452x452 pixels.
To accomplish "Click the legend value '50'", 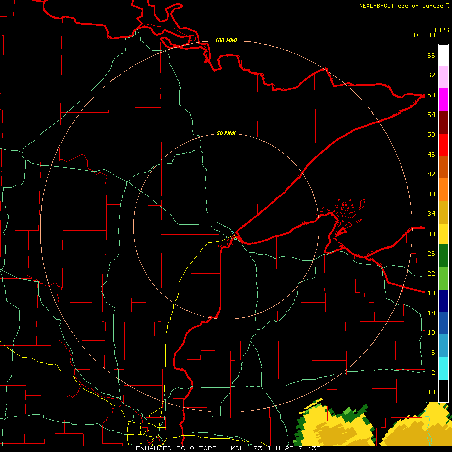I will click(x=431, y=134).
